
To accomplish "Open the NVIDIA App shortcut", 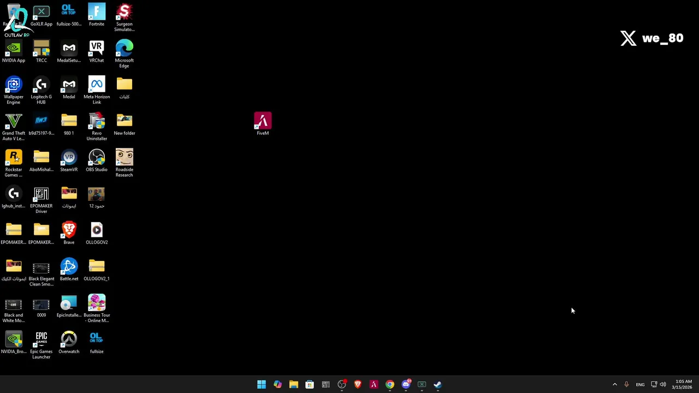I will [14, 52].
